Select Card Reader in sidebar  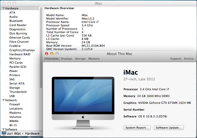pyautogui.click(x=18, y=25)
